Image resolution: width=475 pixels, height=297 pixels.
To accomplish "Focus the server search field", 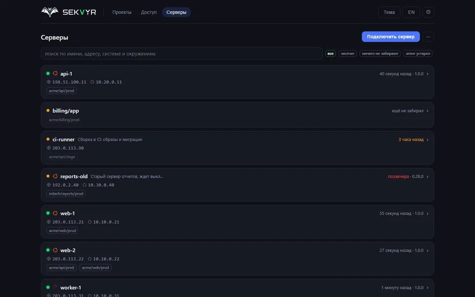I will coord(182,53).
